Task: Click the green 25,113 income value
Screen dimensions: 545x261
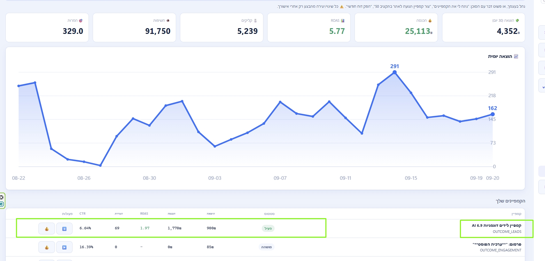Action: coord(419,31)
